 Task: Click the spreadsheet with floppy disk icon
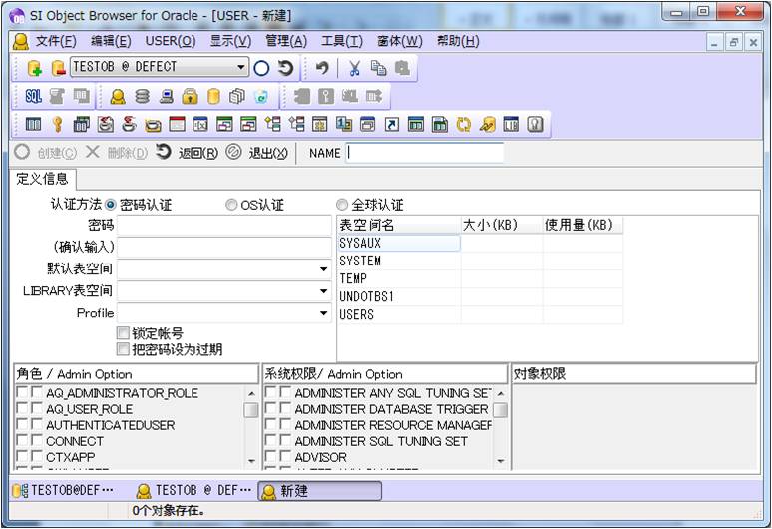point(439,124)
